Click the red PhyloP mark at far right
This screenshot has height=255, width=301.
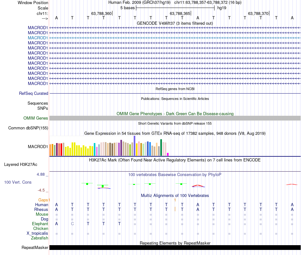[x=291, y=185]
